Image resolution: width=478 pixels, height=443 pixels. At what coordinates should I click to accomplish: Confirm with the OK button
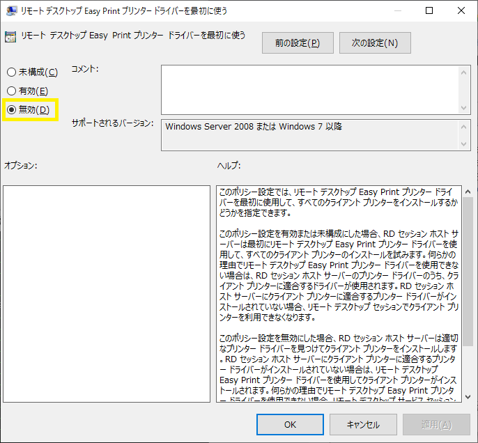click(290, 424)
